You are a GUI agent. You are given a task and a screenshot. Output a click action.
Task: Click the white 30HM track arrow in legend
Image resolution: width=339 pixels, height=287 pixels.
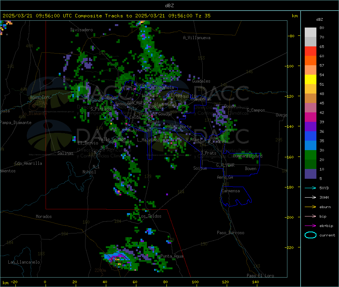310,197
